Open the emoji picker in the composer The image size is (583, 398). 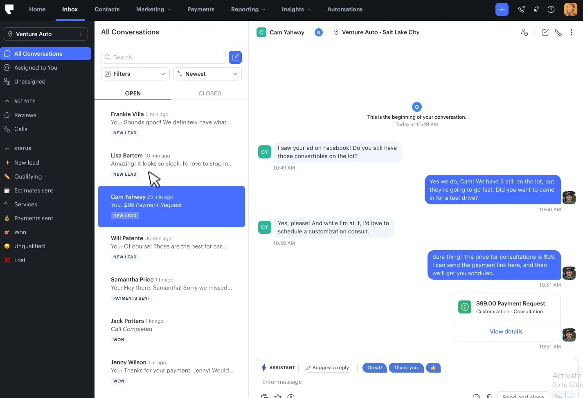[x=476, y=396]
